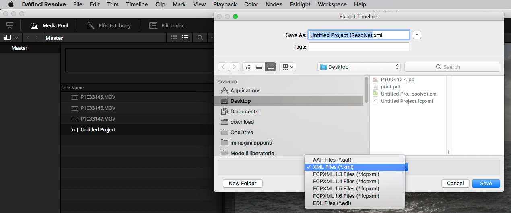
Task: Collapse the save dialog with chevron button
Action: coord(417,35)
